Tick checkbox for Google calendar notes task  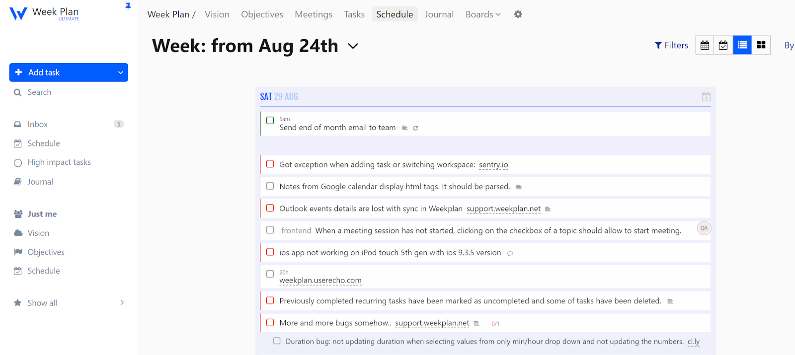[x=270, y=186]
